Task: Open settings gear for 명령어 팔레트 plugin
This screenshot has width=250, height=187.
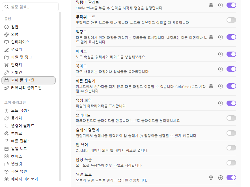Action: tap(211, 5)
